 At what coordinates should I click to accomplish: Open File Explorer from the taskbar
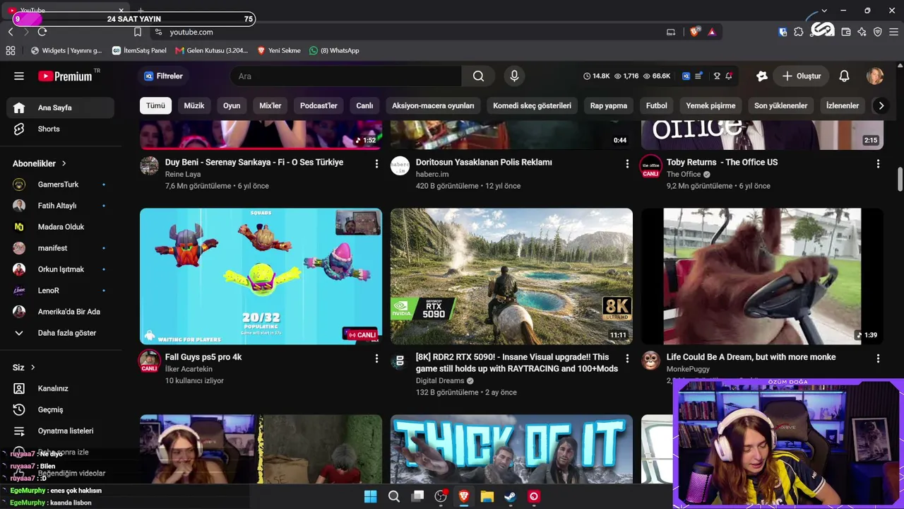pos(487,496)
